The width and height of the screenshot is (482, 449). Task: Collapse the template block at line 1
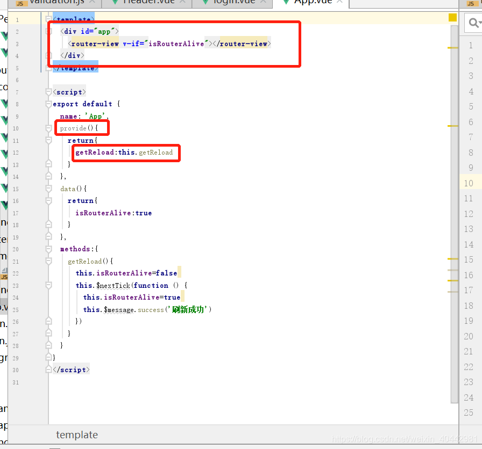[48, 19]
